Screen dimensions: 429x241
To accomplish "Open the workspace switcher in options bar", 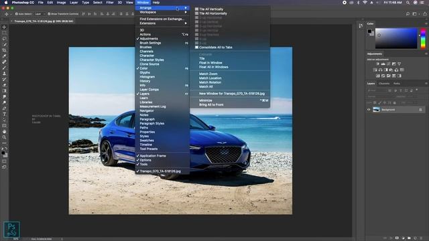I will pyautogui.click(x=415, y=13).
